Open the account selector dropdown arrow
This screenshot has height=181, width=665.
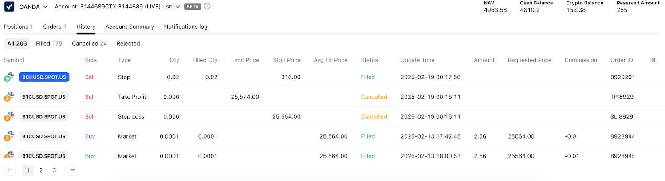[x=178, y=7]
